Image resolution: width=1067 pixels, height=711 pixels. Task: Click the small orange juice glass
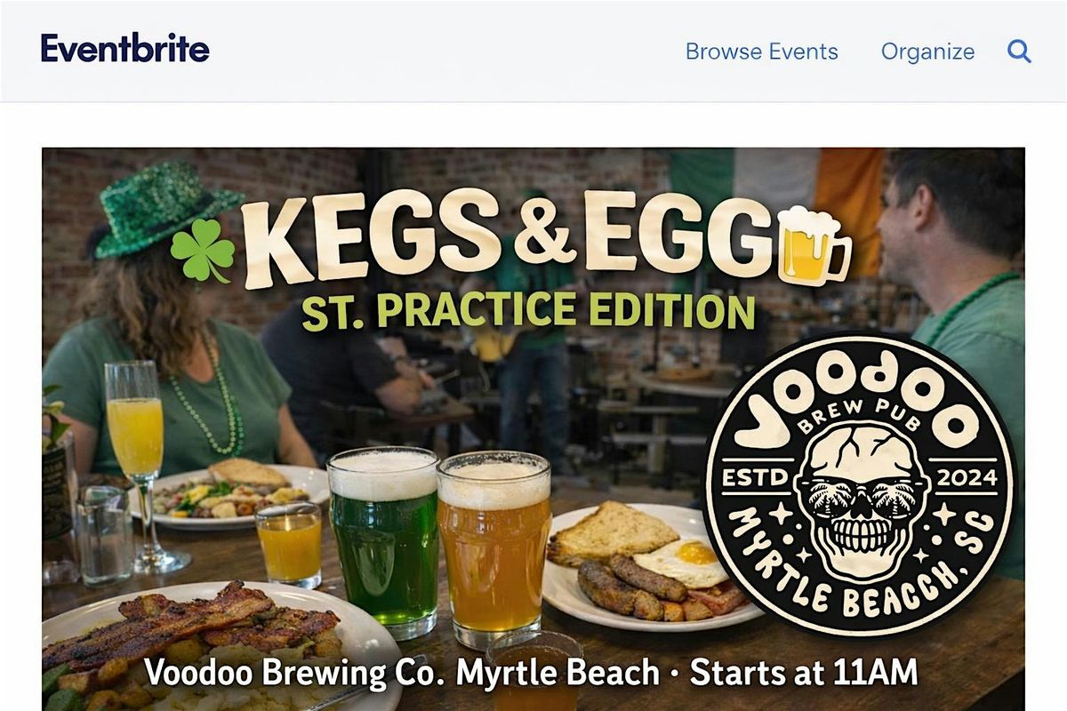click(x=289, y=545)
